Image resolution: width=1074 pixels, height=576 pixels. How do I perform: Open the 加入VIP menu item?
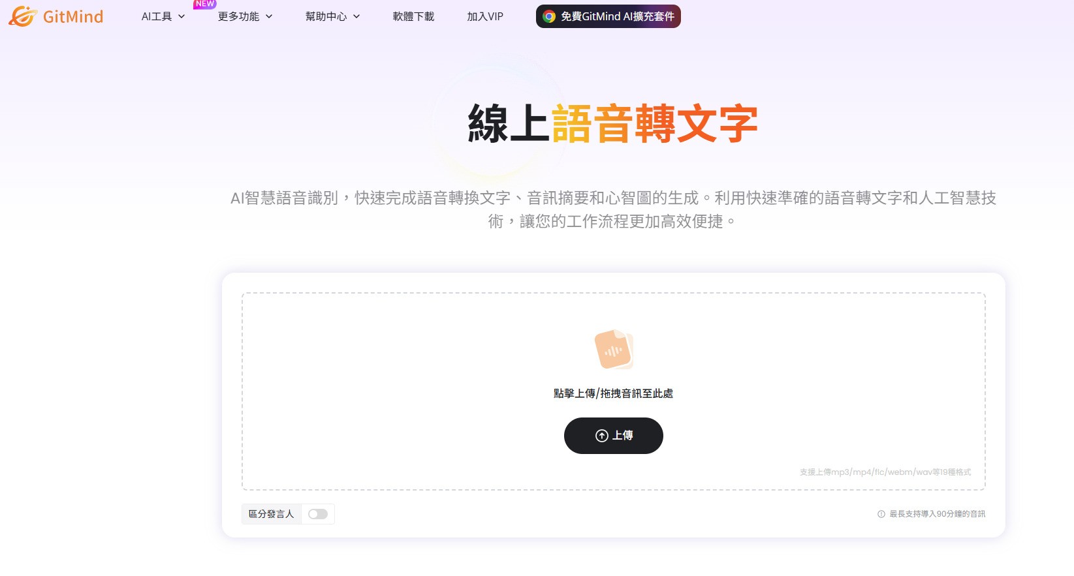coord(485,16)
